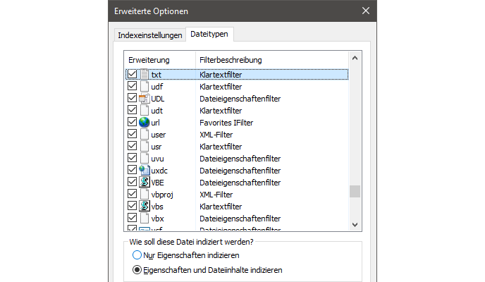Click the uxdc file icon

click(145, 171)
